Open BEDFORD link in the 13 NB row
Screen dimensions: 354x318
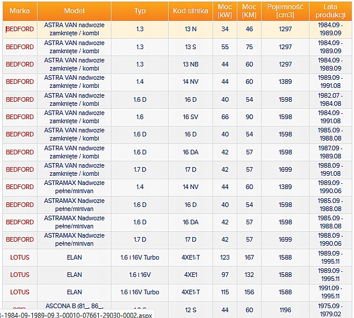coord(20,64)
